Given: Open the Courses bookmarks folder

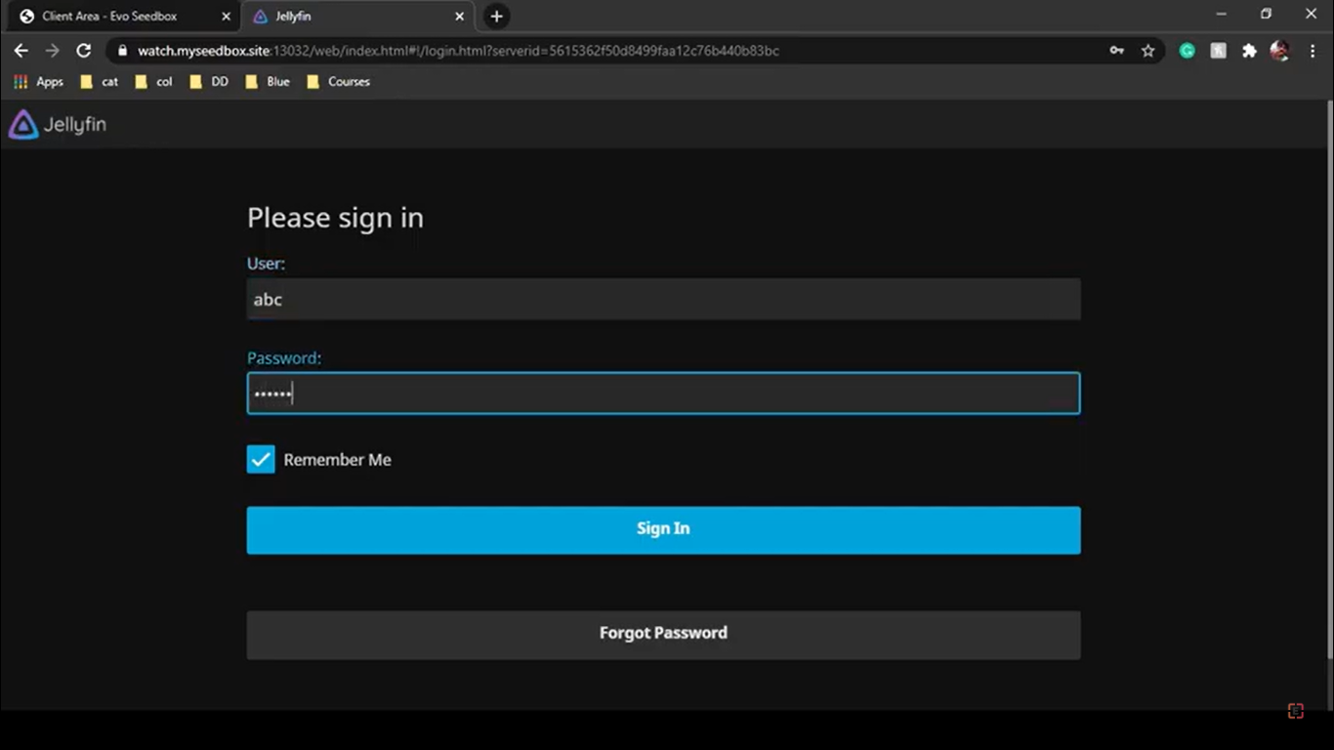Looking at the screenshot, I should tap(339, 82).
